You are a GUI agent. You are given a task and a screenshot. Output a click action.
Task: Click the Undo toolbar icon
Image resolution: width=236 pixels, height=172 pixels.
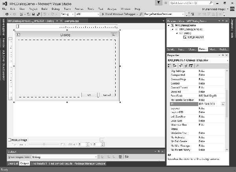pos(45,14)
